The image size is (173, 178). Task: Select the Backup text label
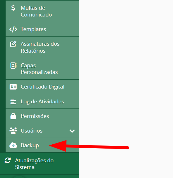point(30,145)
